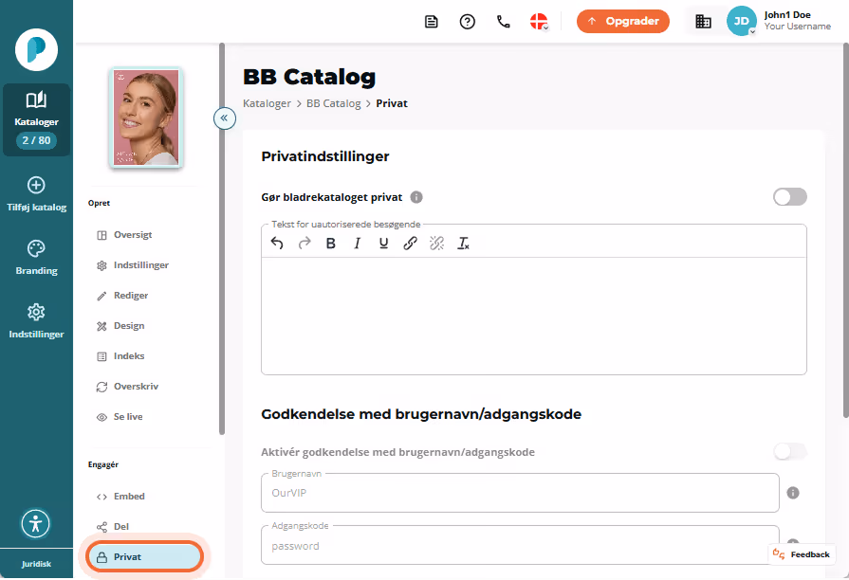Click the Brugernavn input field
This screenshot has height=580, width=849.
[520, 493]
